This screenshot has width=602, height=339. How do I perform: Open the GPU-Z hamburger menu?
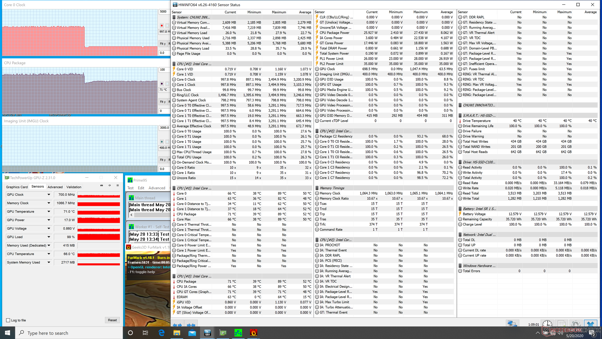point(118,186)
